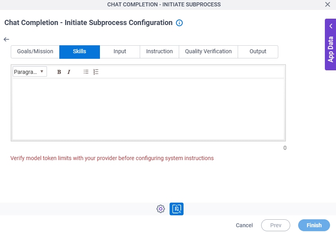This screenshot has width=336, height=232.
Task: Close the Chat Completion dialog
Action: pos(327,4)
